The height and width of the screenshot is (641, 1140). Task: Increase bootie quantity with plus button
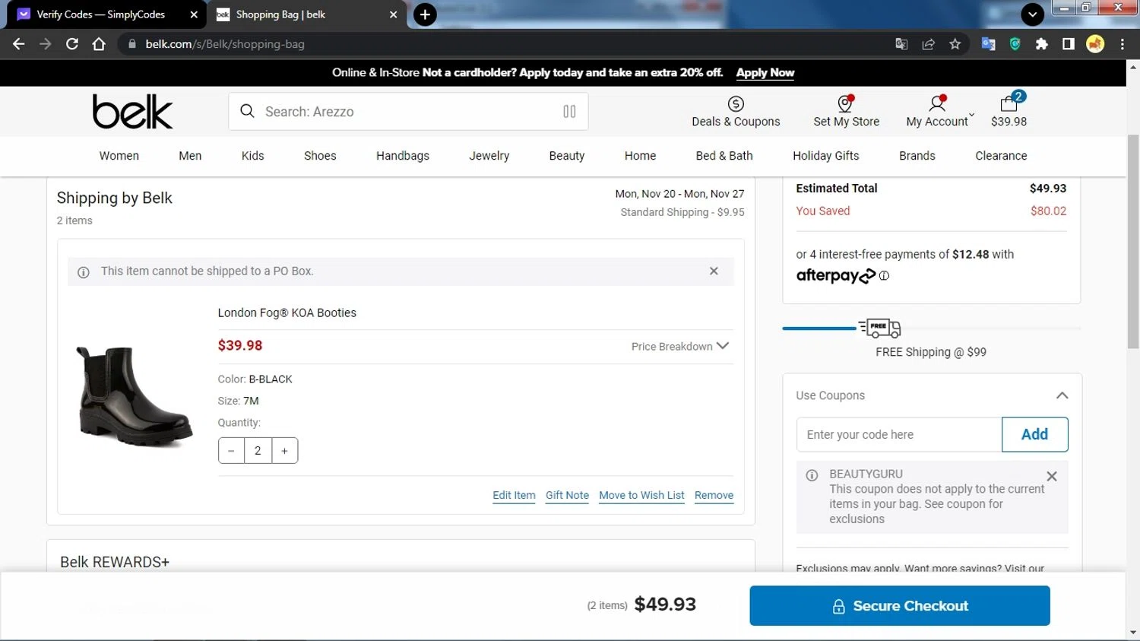284,451
